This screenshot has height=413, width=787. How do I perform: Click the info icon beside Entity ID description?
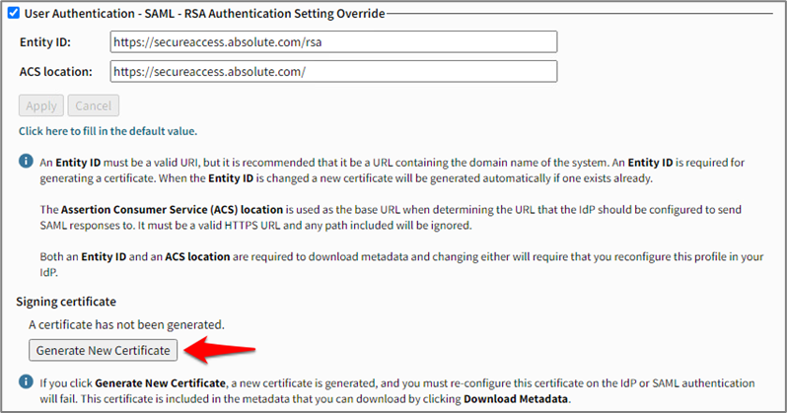tap(27, 160)
